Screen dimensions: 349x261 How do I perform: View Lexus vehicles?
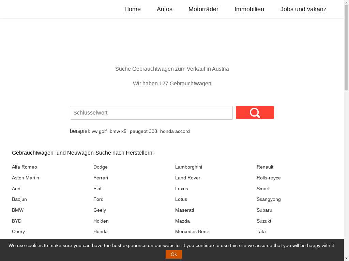click(181, 189)
